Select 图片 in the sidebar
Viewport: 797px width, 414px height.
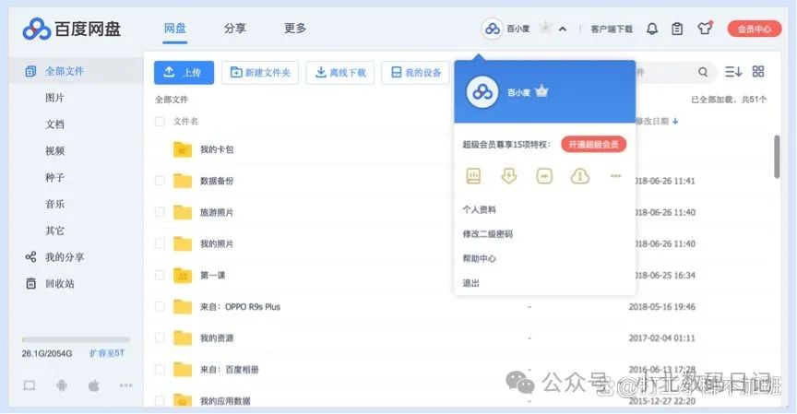(54, 98)
